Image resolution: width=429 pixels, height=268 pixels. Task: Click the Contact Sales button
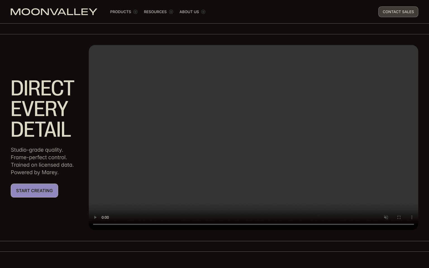click(x=398, y=12)
